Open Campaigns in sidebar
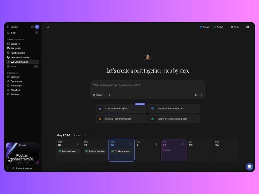Image resolution: width=259 pixels, height=194 pixels. tap(23, 81)
